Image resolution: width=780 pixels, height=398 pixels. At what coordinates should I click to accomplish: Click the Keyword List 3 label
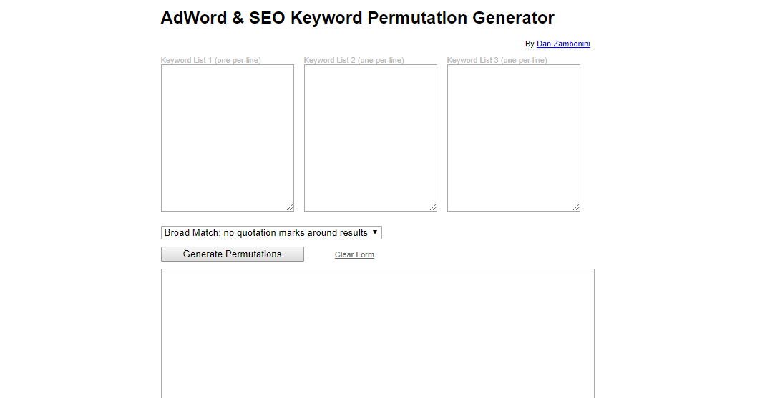(472, 61)
